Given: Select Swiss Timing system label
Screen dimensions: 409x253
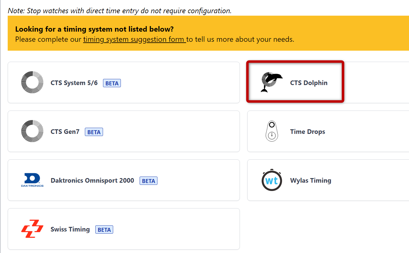Looking at the screenshot, I should (70, 229).
